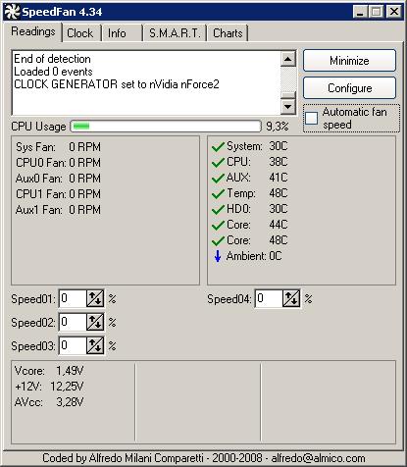Click the checkmark beside the last Core 48C
The height and width of the screenshot is (467, 407).
(218, 241)
